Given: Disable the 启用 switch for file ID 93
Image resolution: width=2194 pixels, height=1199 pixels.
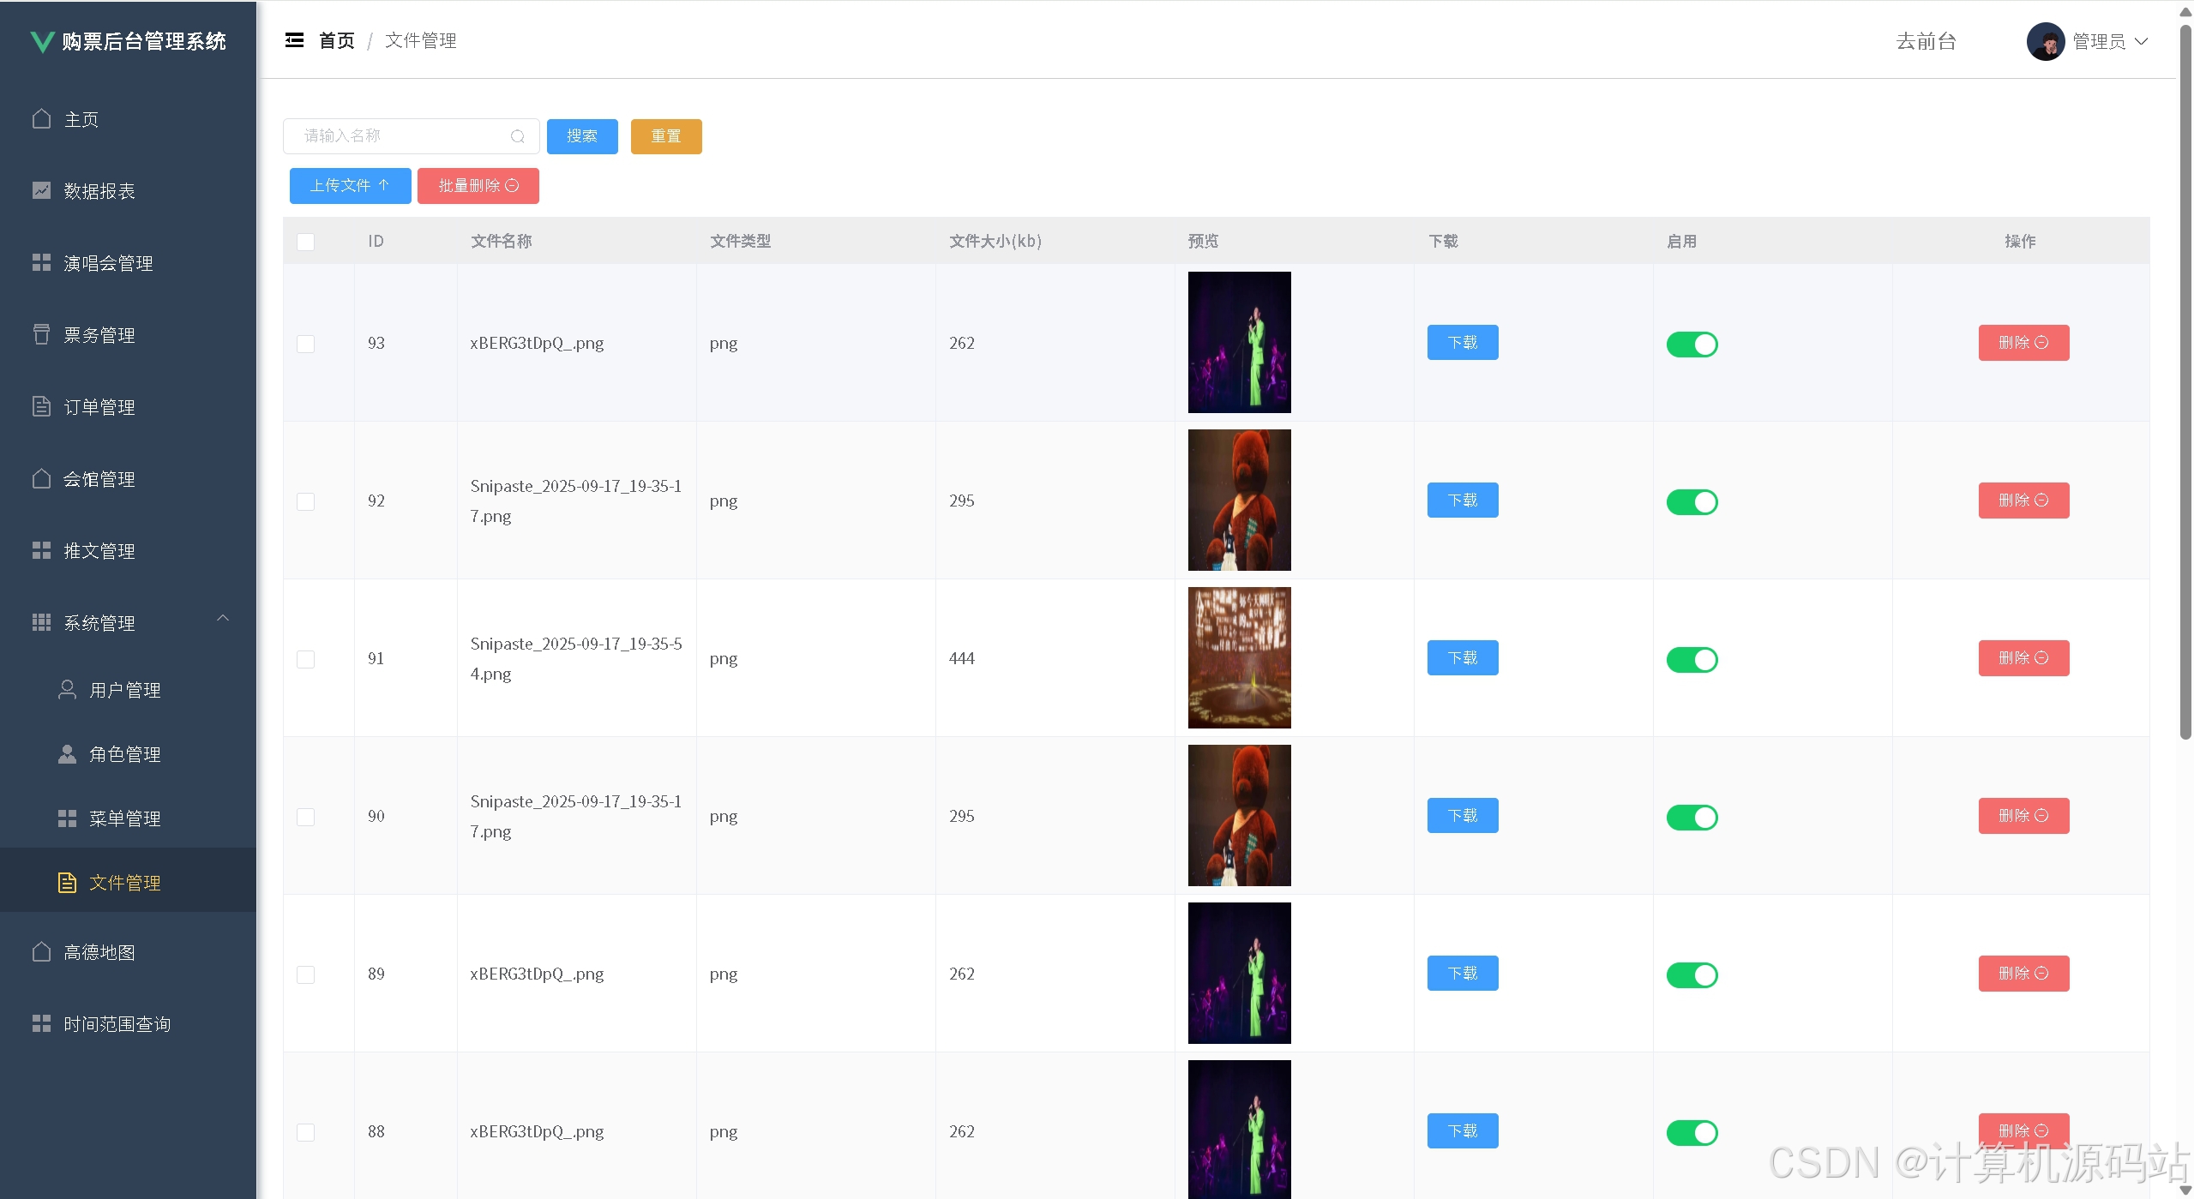Looking at the screenshot, I should [1692, 345].
